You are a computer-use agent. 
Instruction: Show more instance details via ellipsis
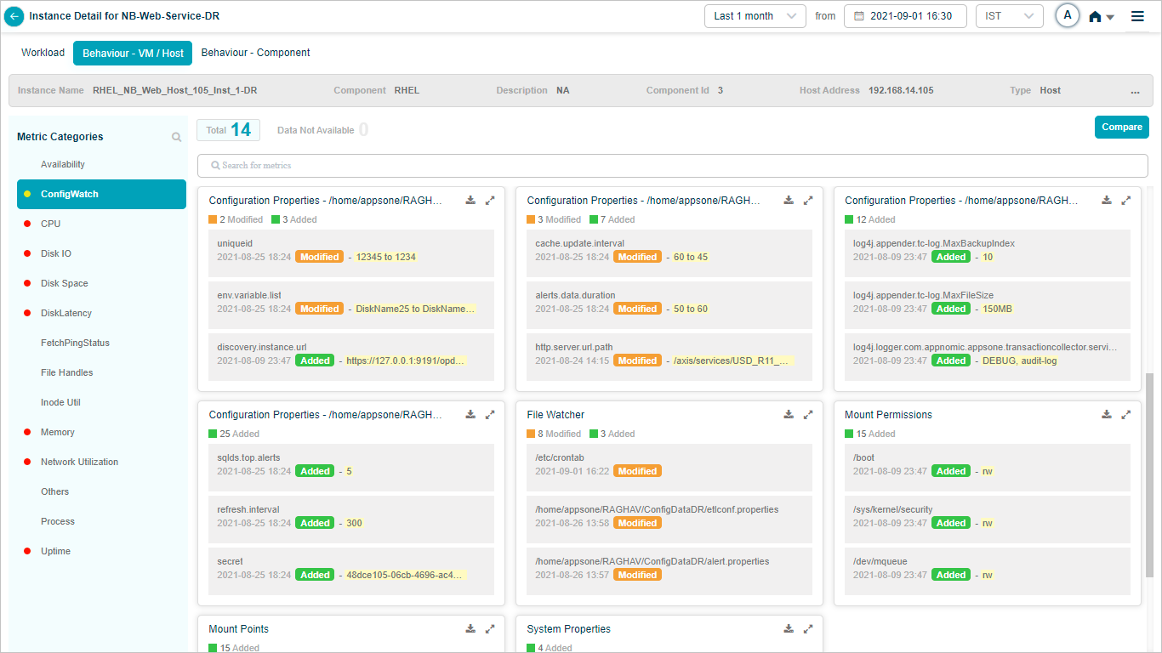click(1135, 91)
